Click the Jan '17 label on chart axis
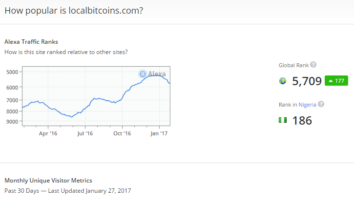The width and height of the screenshot is (354, 202). click(158, 133)
